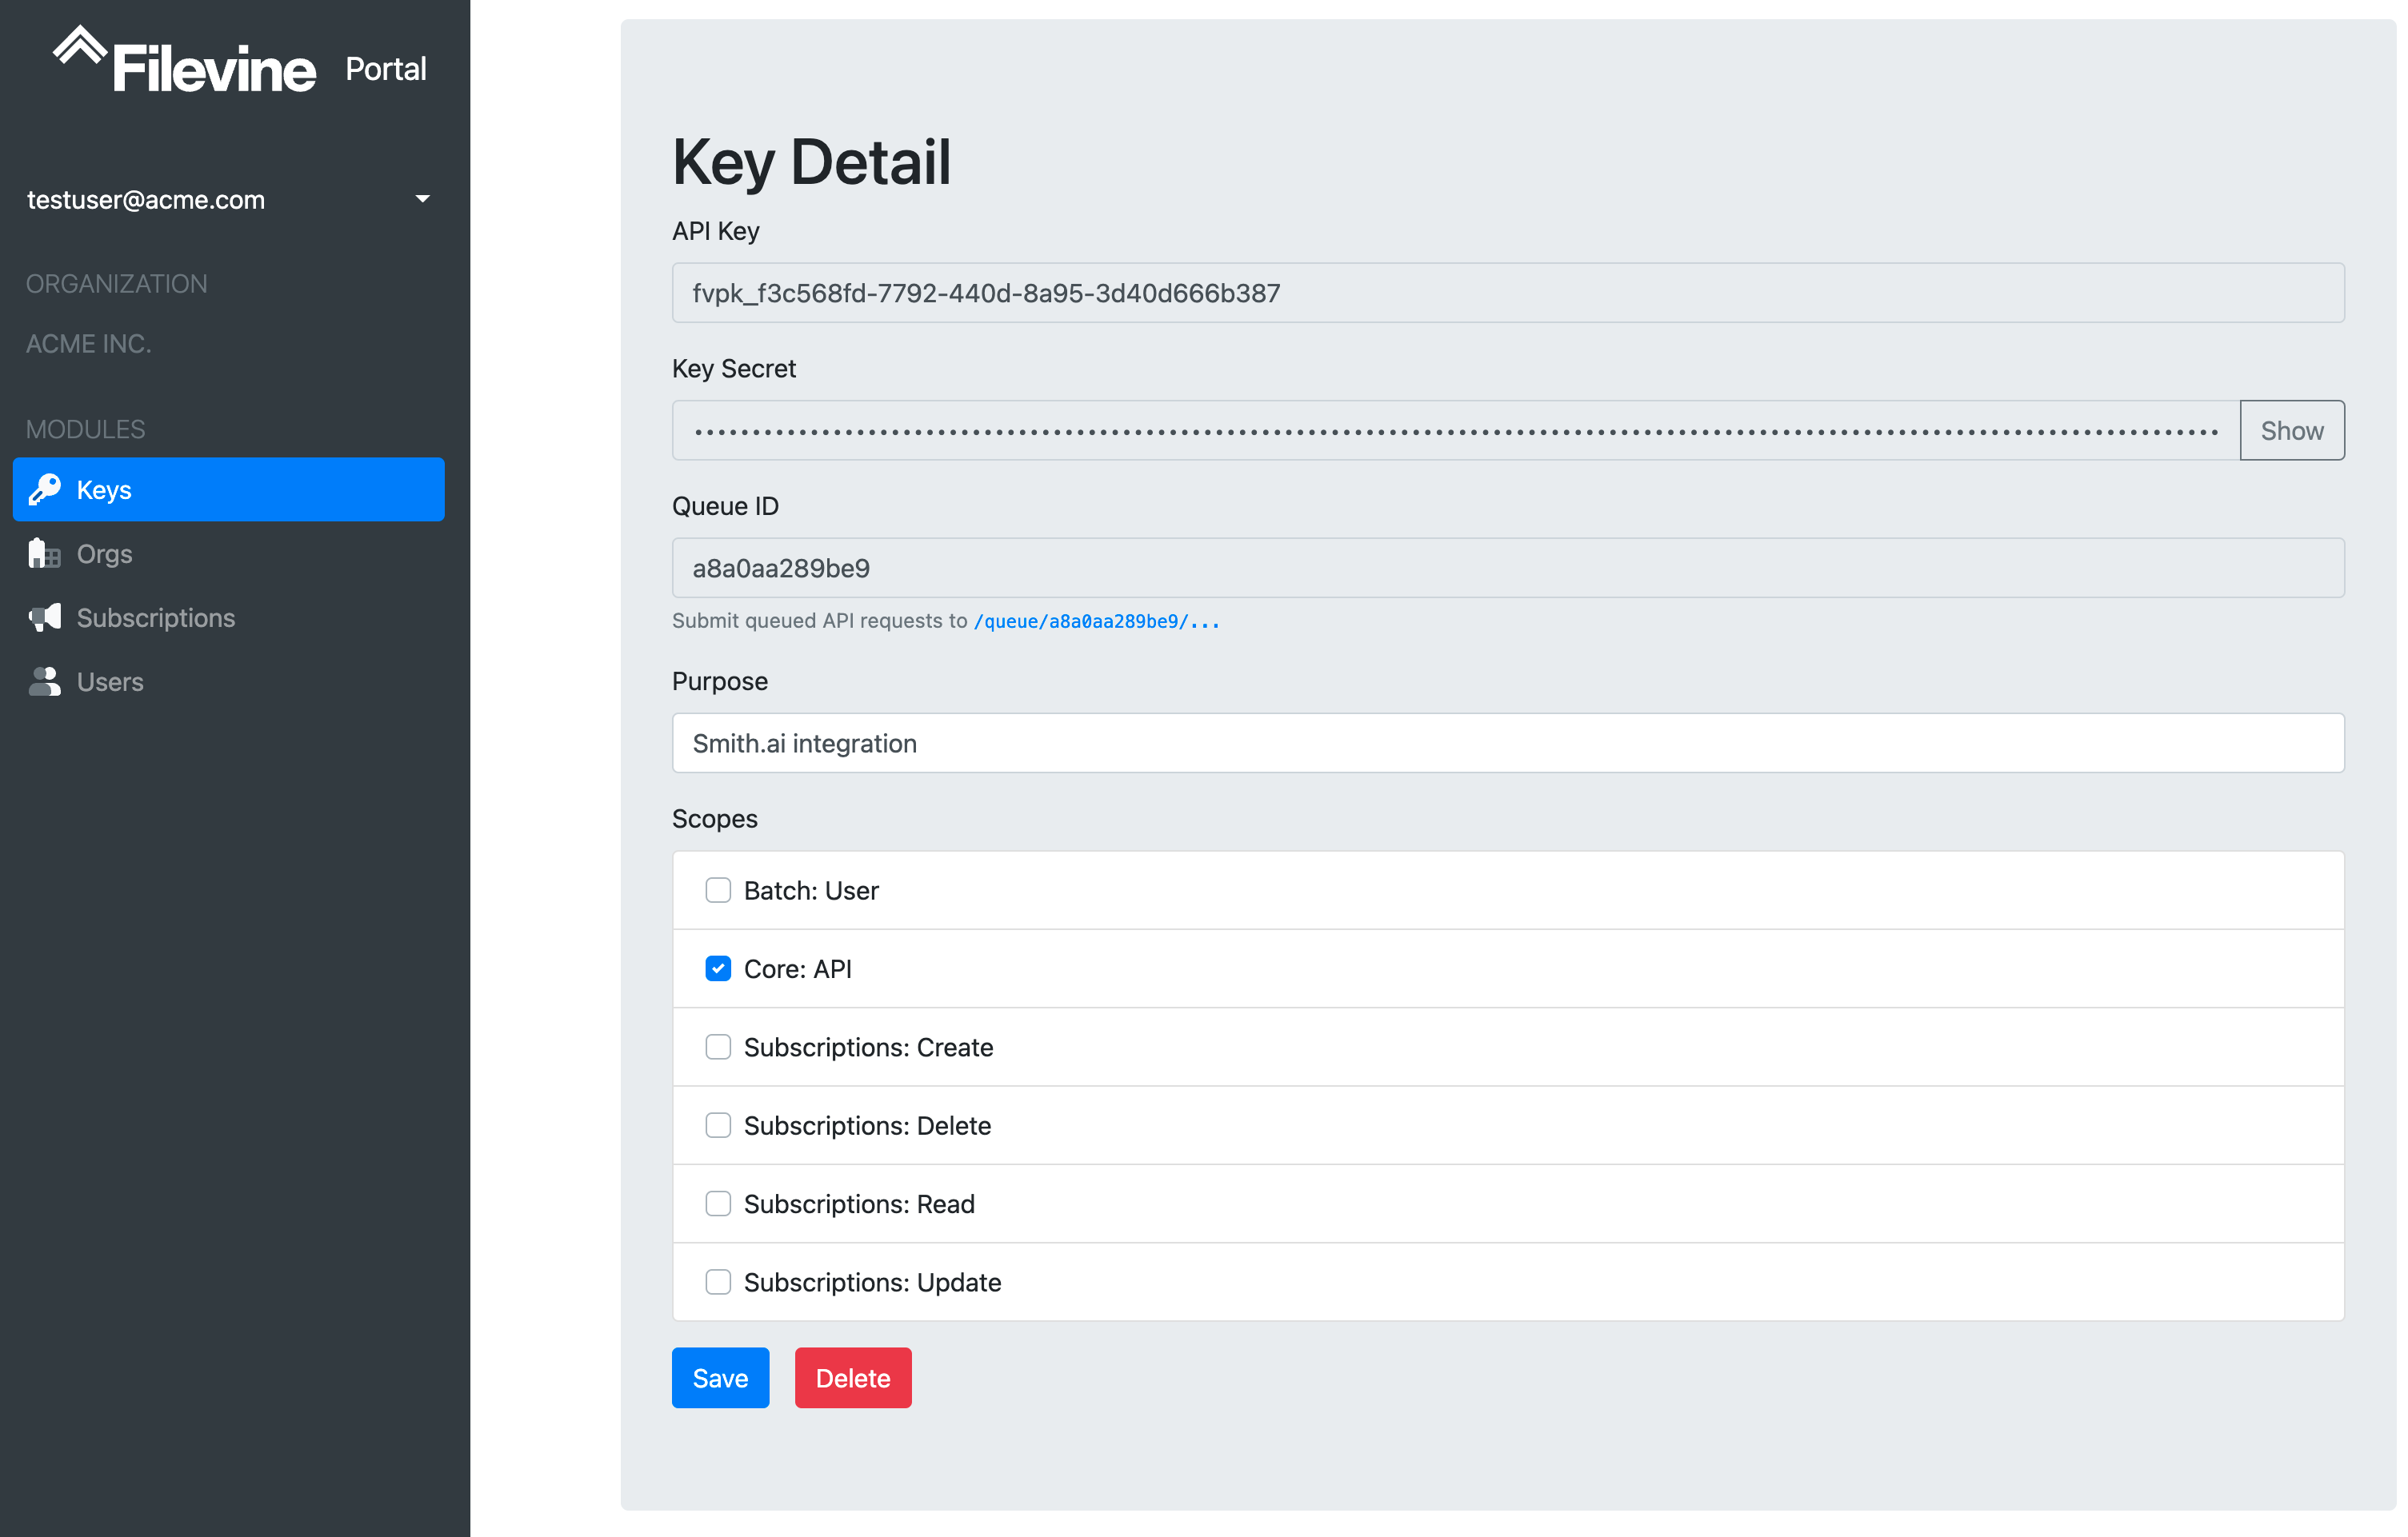This screenshot has width=2408, height=1537.
Task: Open the /queue/a8a0aa289be9 link
Action: point(1096,621)
